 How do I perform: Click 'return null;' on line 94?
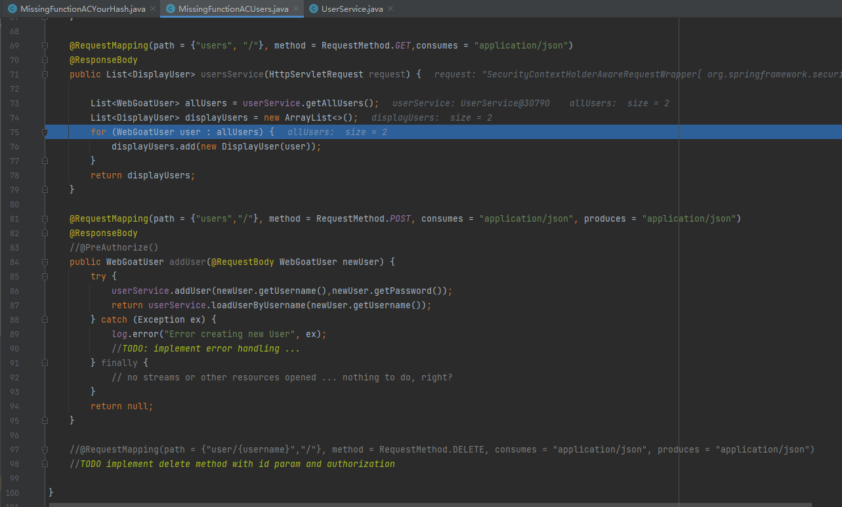pyautogui.click(x=122, y=407)
